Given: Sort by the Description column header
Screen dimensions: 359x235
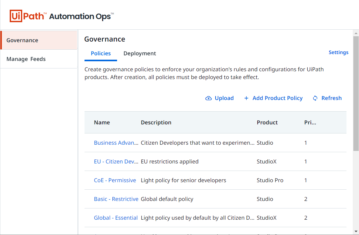Looking at the screenshot, I should (x=156, y=122).
